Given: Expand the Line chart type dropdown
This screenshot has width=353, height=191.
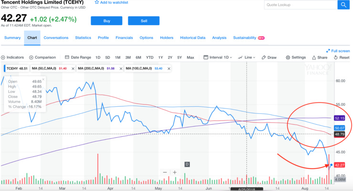Looking at the screenshot, I should click(247, 57).
